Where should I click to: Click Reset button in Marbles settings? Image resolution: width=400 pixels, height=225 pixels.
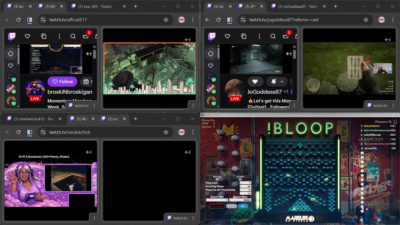point(232,206)
